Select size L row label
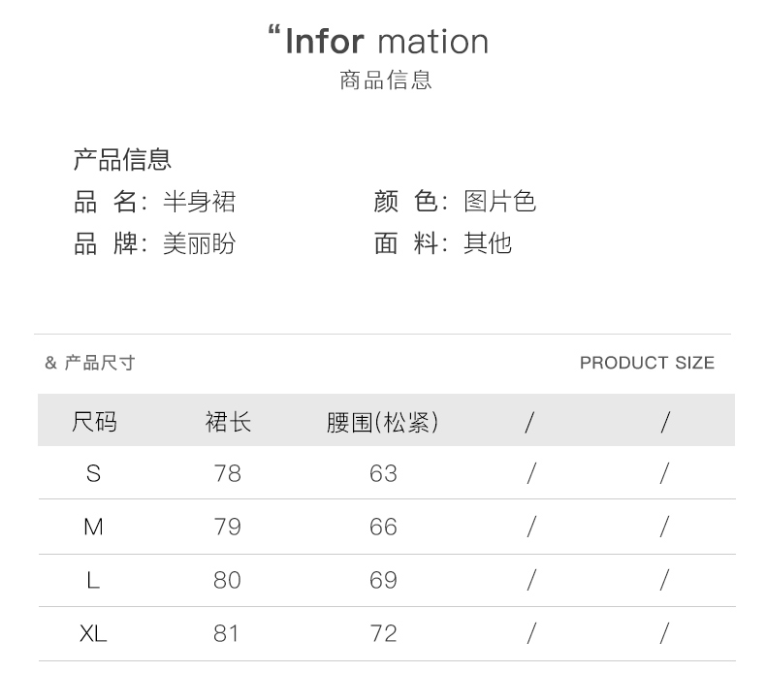This screenshot has width=766, height=673. pyautogui.click(x=93, y=580)
